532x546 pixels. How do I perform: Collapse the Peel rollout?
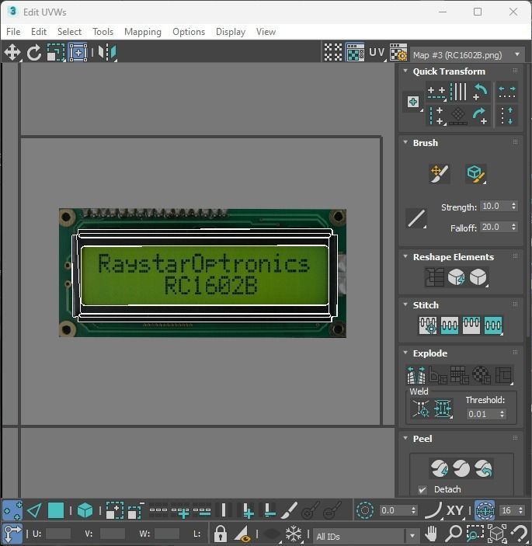[x=405, y=438]
